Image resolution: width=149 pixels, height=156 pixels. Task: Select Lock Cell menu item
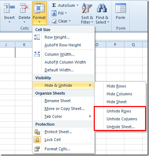[x=63, y=140]
